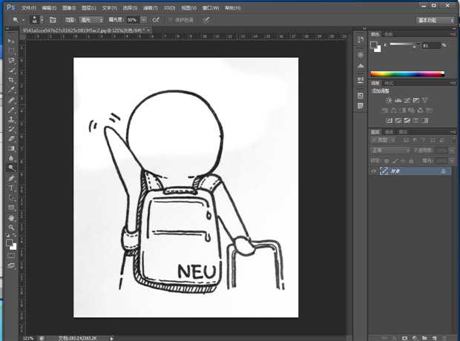Open the layer blend mode 正常 dropdown
The image size is (460, 341).
pos(390,150)
